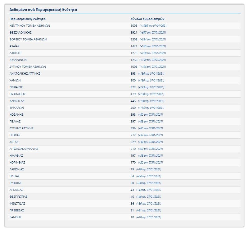Select the ΘΕΣΣΑΛΟΝΙΚΗΣ region name
This screenshot has height=231, width=248.
point(20,33)
